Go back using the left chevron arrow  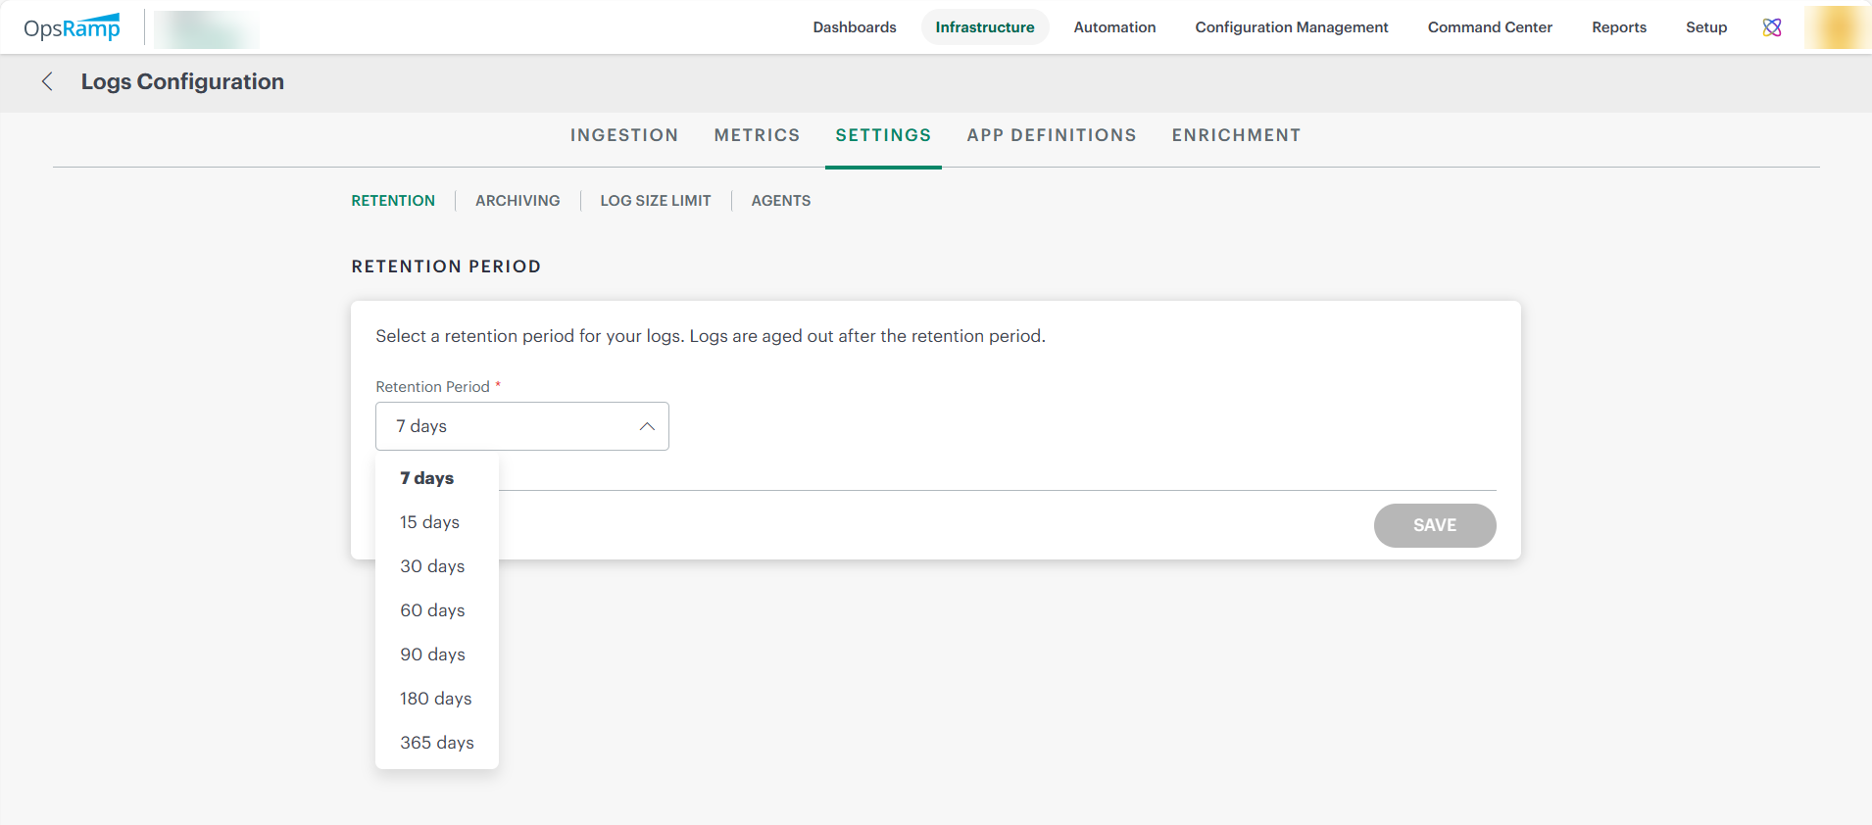coord(47,81)
